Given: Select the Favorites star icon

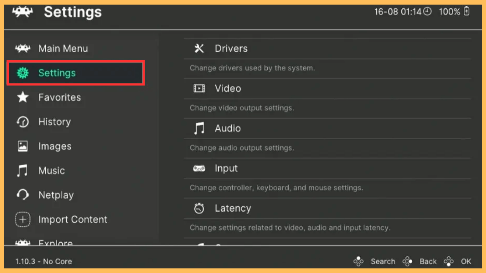Looking at the screenshot, I should [23, 97].
